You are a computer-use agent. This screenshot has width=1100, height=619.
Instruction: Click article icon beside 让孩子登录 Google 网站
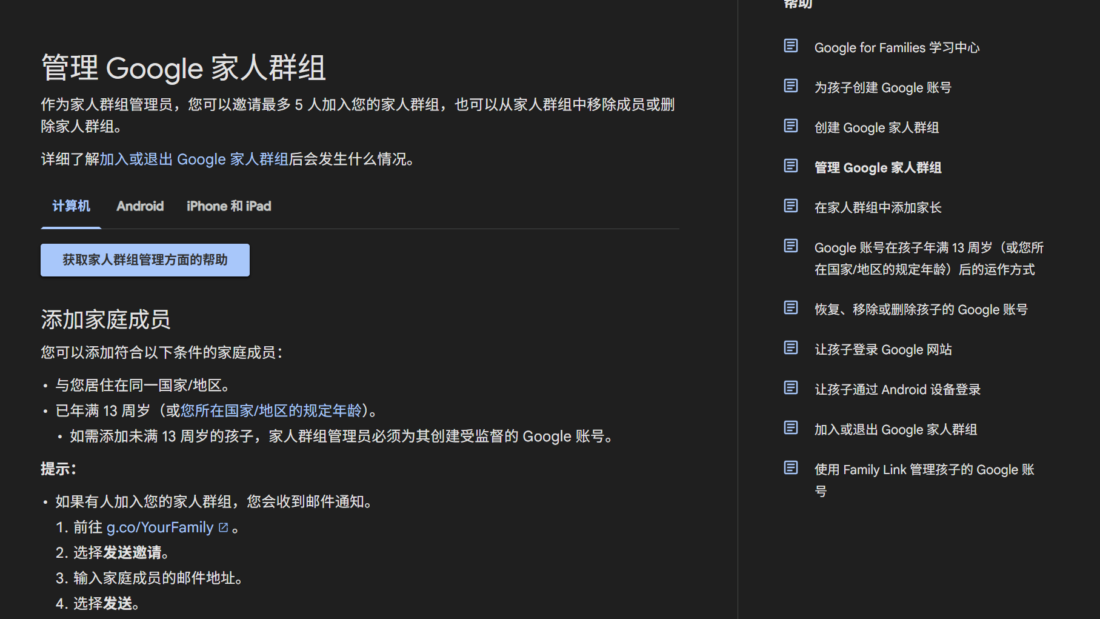[791, 348]
